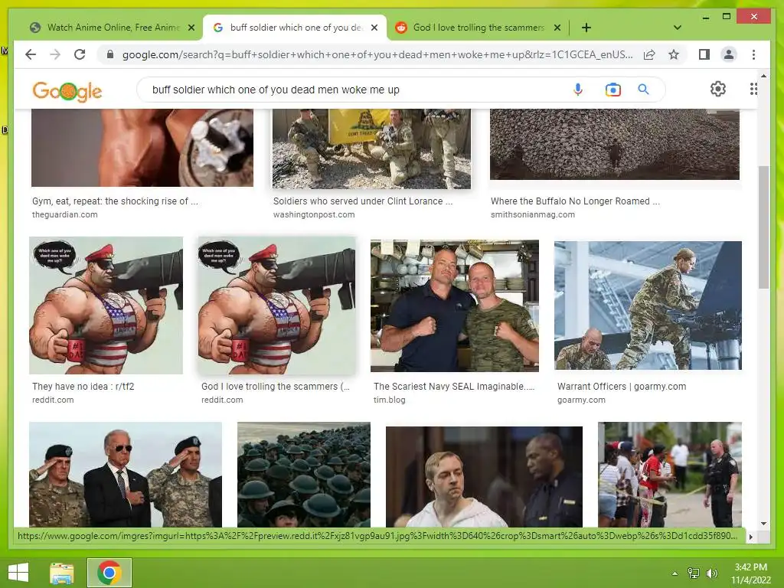Open the network tray icon

[693, 573]
